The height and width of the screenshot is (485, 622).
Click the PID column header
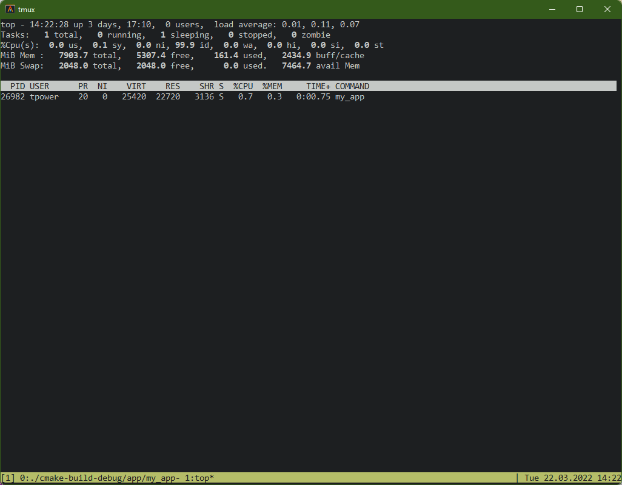(x=18, y=86)
